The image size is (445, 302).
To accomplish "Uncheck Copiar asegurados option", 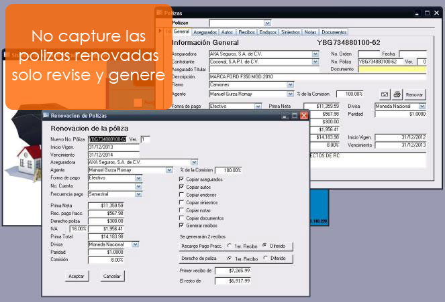I will 182,179.
